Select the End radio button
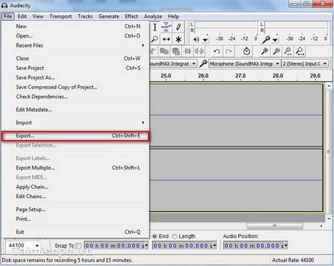 (x=154, y=236)
